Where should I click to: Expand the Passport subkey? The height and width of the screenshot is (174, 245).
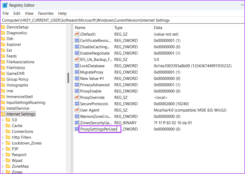click(3, 154)
